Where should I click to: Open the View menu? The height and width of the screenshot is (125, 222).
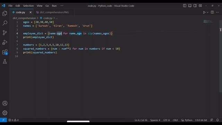(40, 6)
